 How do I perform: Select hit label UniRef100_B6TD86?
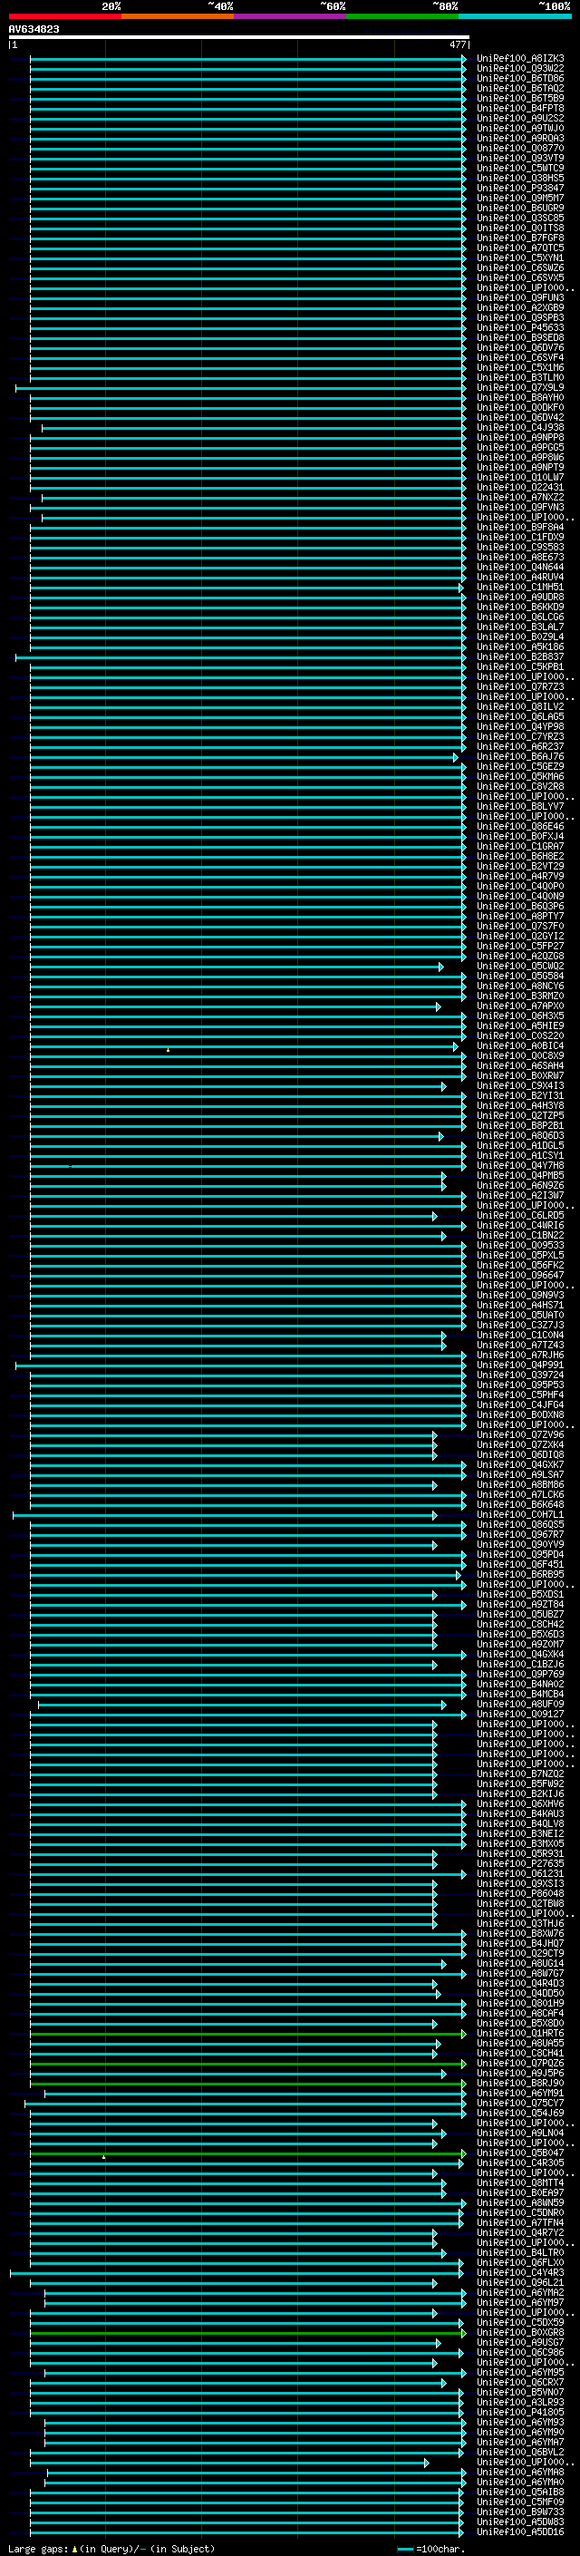coord(519,78)
